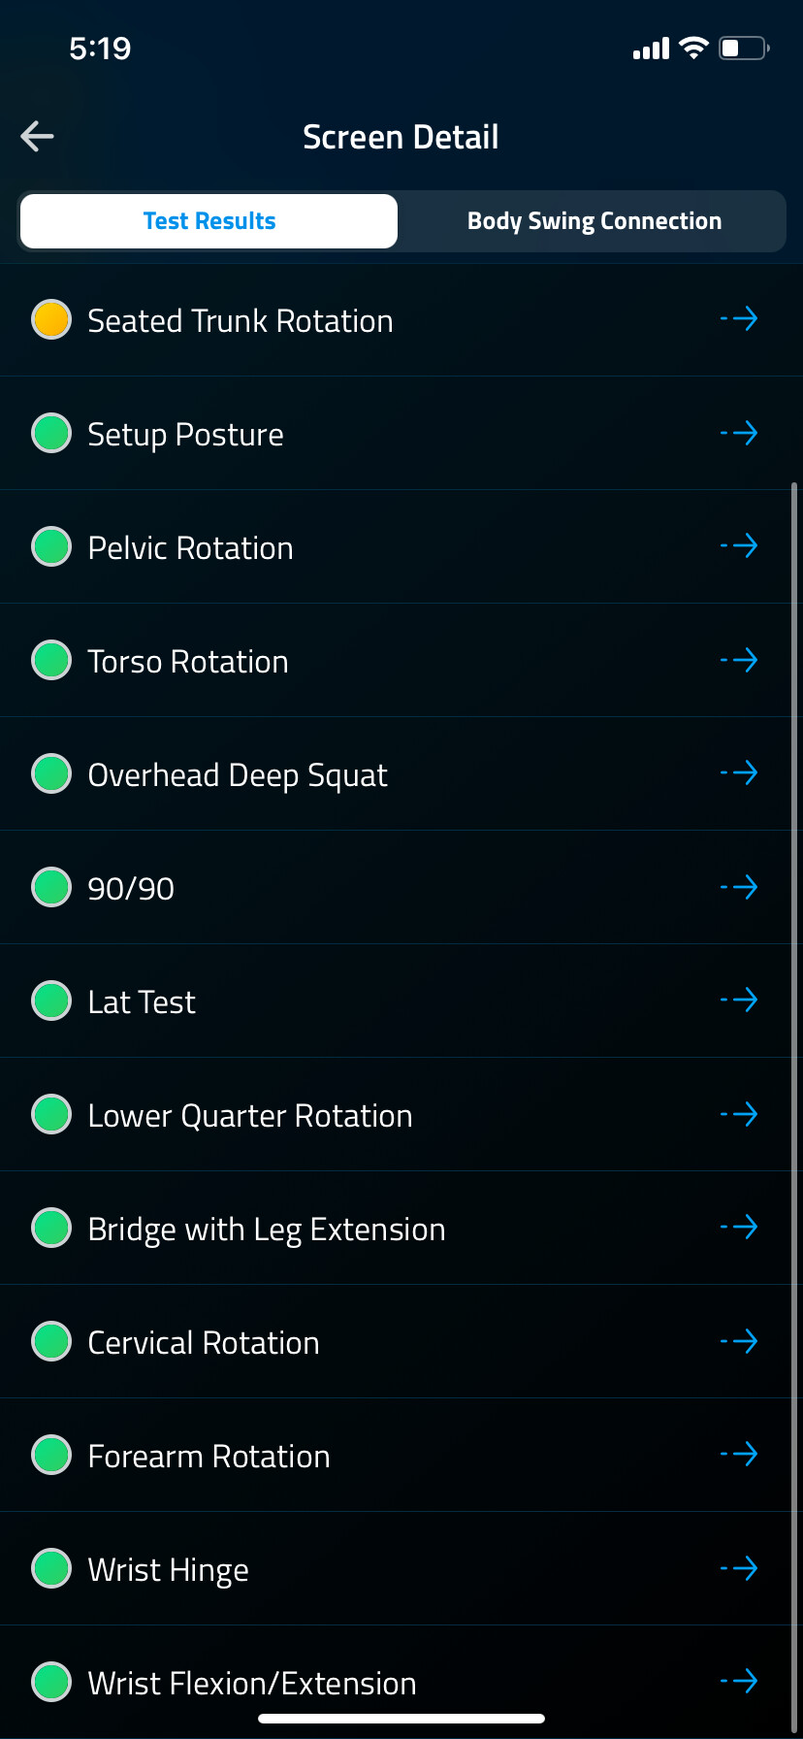The width and height of the screenshot is (803, 1739).
Task: Tap the battery icon in status bar
Action: [743, 49]
